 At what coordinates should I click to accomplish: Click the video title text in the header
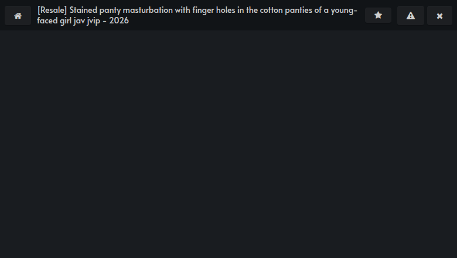point(197,15)
